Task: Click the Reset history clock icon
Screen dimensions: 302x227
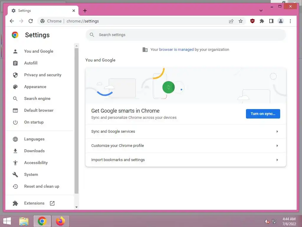Action: click(x=15, y=186)
